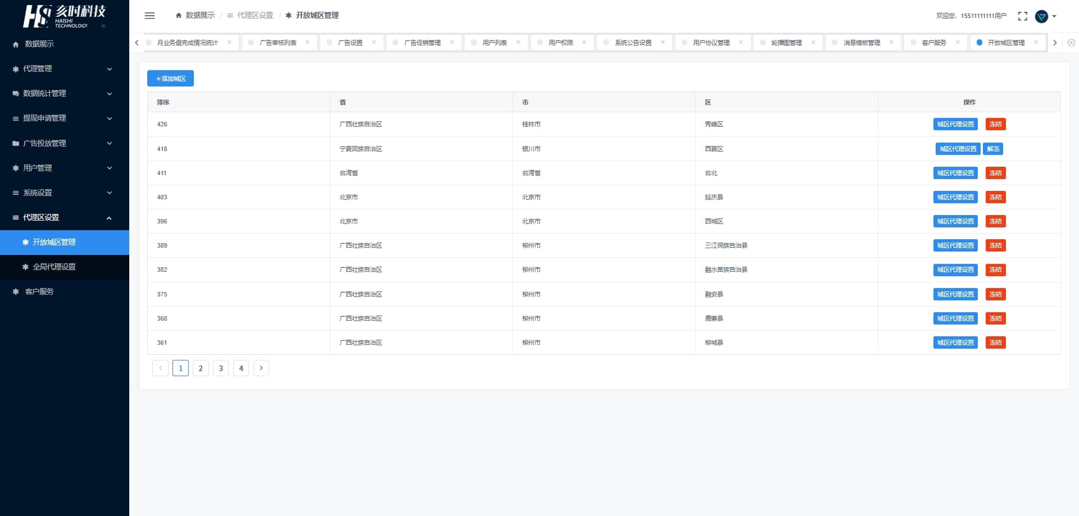Go to page 2 in pagination
This screenshot has height=516, width=1079.
(x=201, y=368)
